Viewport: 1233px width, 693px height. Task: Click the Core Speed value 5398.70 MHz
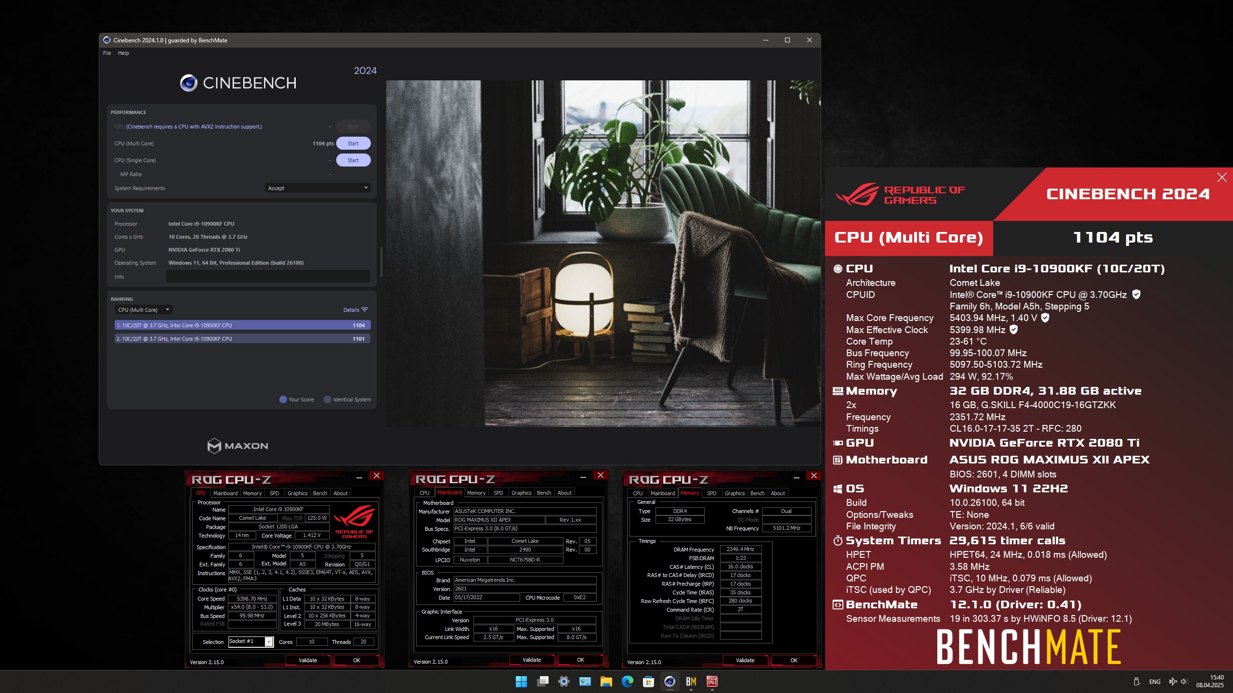point(252,599)
